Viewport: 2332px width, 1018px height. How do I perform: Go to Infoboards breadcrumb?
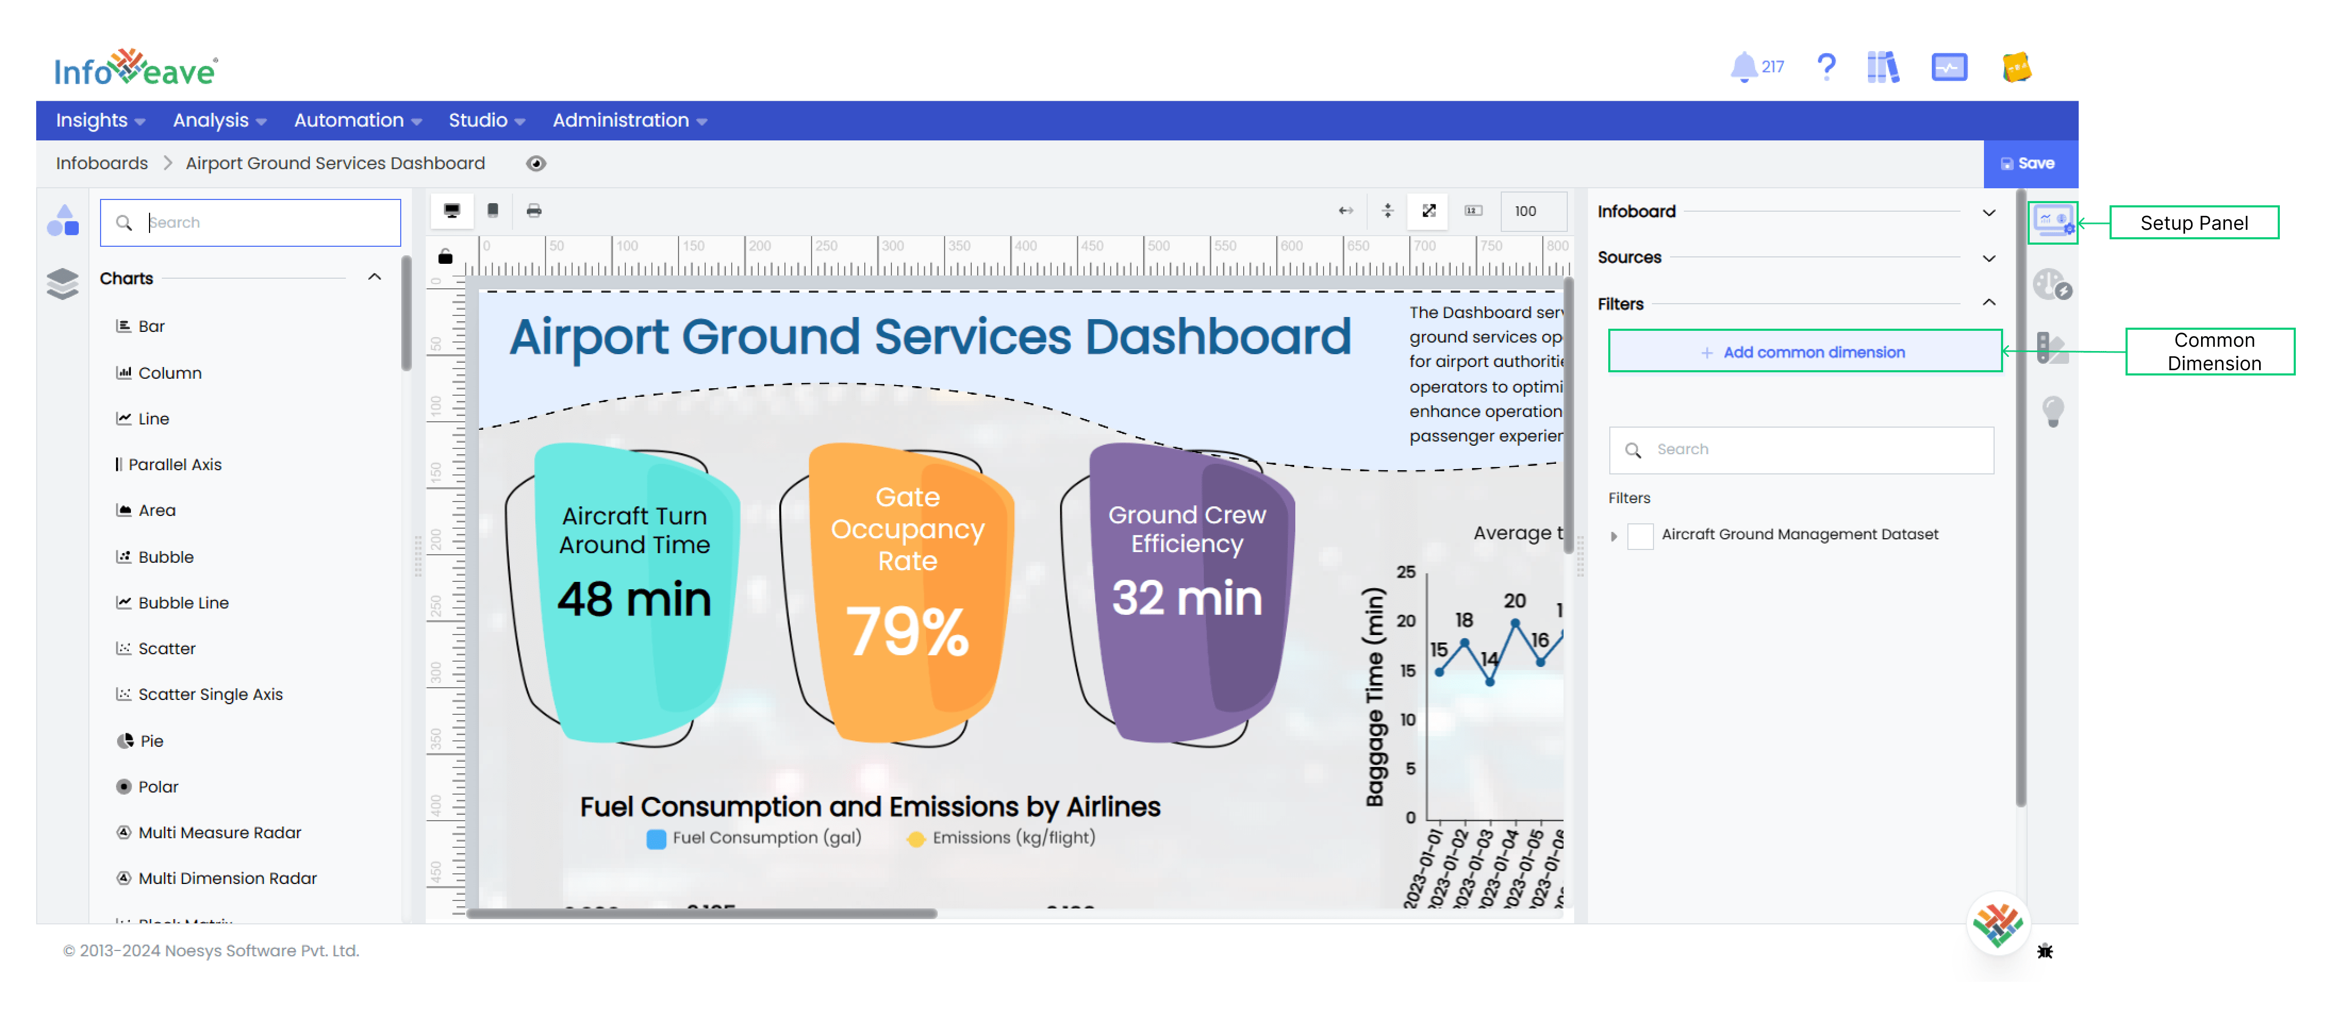click(x=102, y=164)
